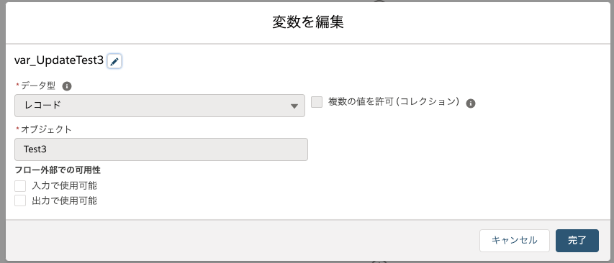The image size is (614, 263).
Task: Click the gray footer bar left of キャンセル
Action: (243, 240)
